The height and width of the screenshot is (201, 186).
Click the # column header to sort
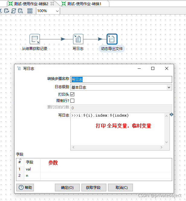(20, 162)
